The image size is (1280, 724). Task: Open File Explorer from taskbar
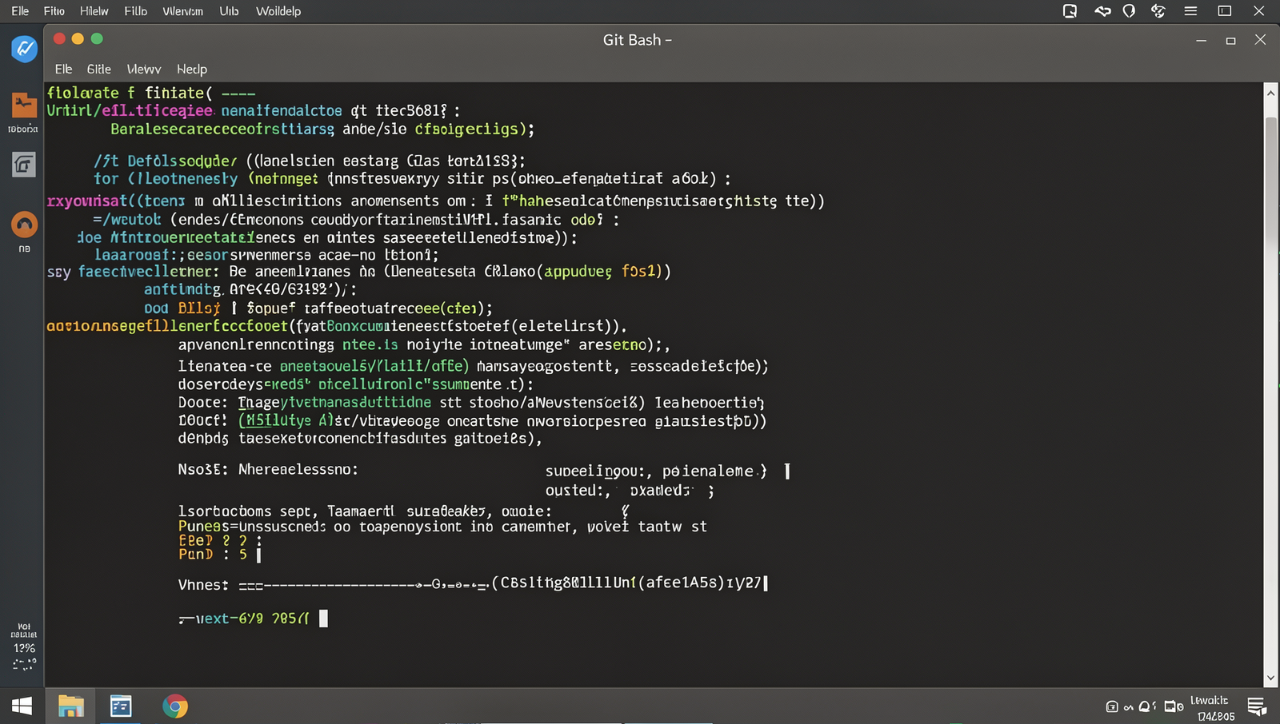click(x=71, y=706)
